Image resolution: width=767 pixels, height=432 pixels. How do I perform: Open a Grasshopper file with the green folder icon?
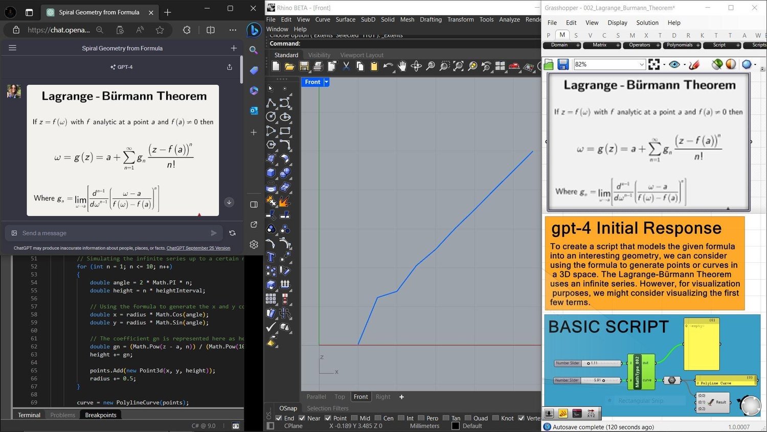(549, 64)
